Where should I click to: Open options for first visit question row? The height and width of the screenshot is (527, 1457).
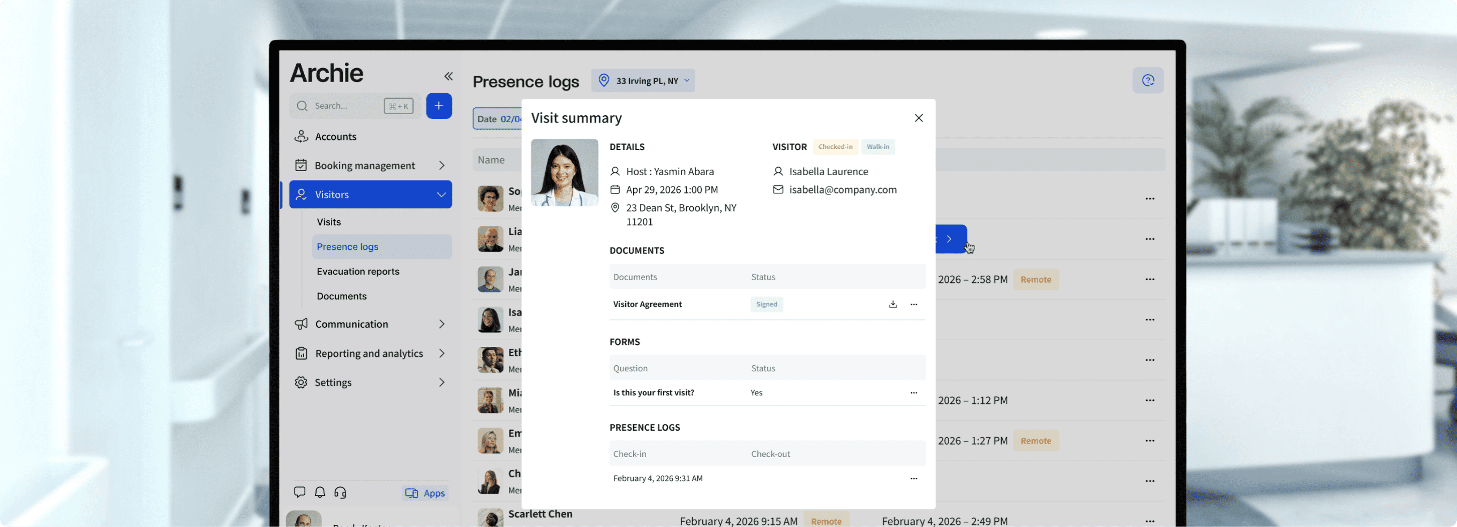(x=913, y=392)
